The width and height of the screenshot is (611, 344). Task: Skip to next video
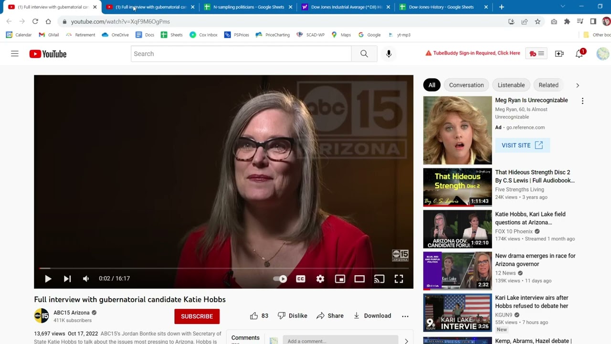coord(67,279)
